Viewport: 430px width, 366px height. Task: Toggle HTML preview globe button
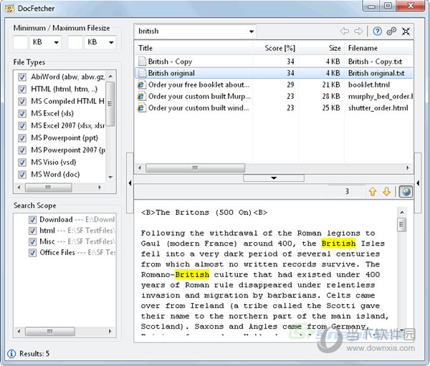coord(406,191)
